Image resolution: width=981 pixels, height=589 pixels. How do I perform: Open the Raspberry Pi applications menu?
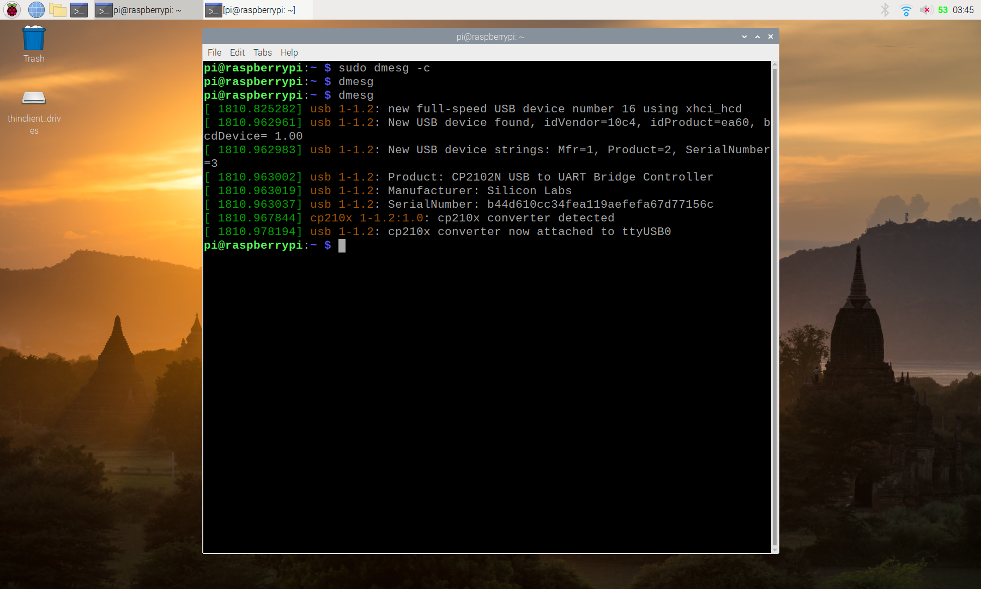11,9
